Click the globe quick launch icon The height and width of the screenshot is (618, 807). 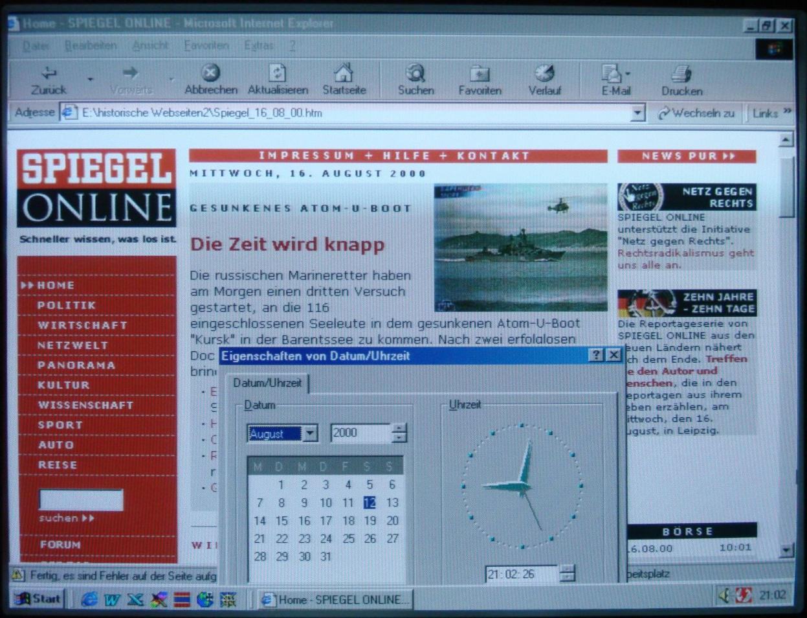(x=205, y=599)
